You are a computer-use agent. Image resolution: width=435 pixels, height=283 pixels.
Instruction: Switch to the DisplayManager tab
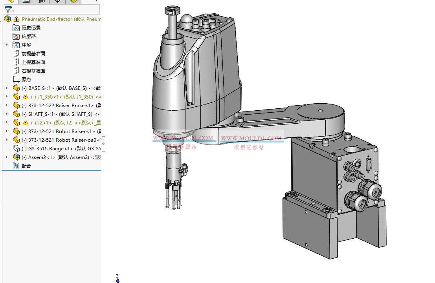(57, 2)
